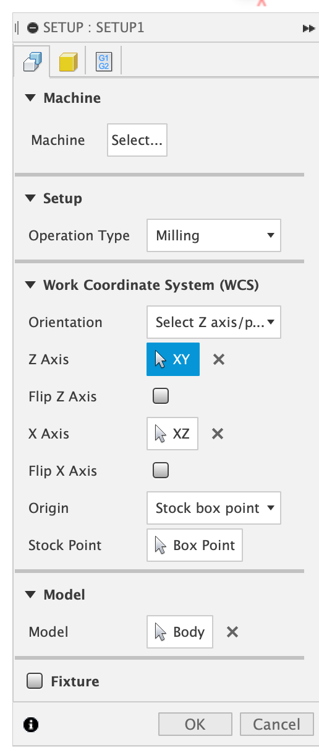Image resolution: width=319 pixels, height=752 pixels.
Task: Open the Origin Stock box point dropdown
Action: tap(214, 508)
